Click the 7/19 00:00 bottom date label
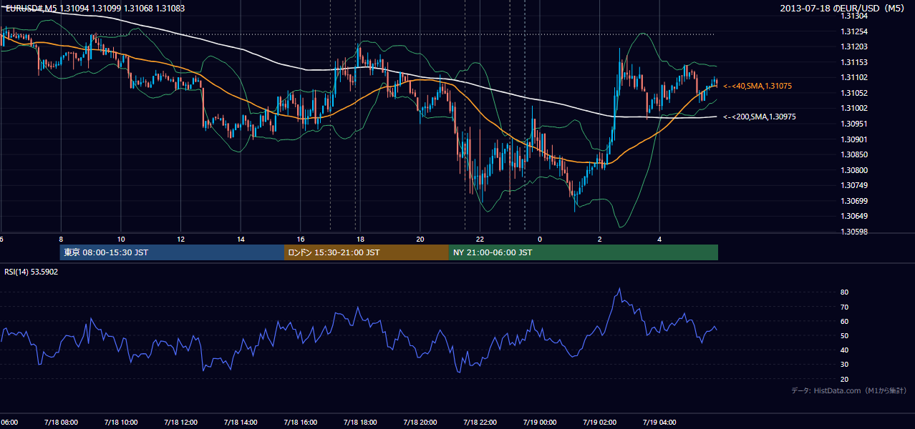915x429 pixels. pos(540,423)
